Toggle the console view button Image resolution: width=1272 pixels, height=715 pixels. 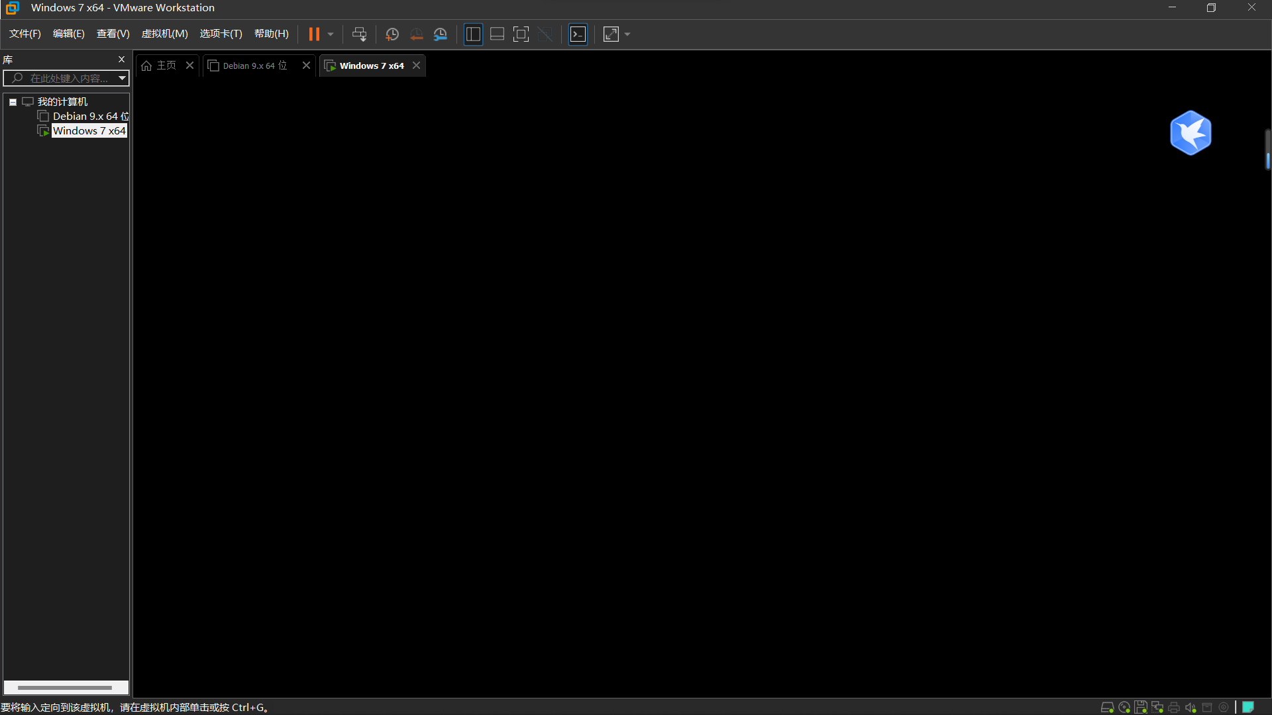[578, 34]
